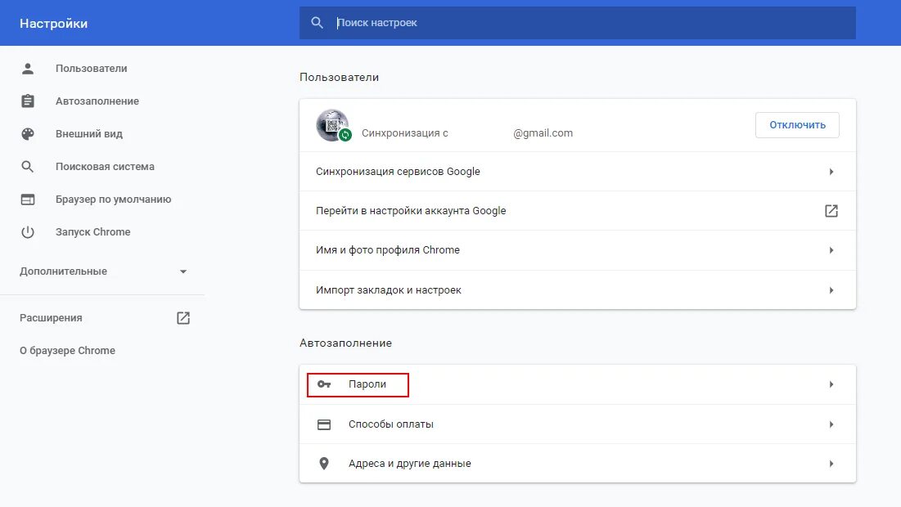Open Внешний вид via its palette icon

(28, 133)
